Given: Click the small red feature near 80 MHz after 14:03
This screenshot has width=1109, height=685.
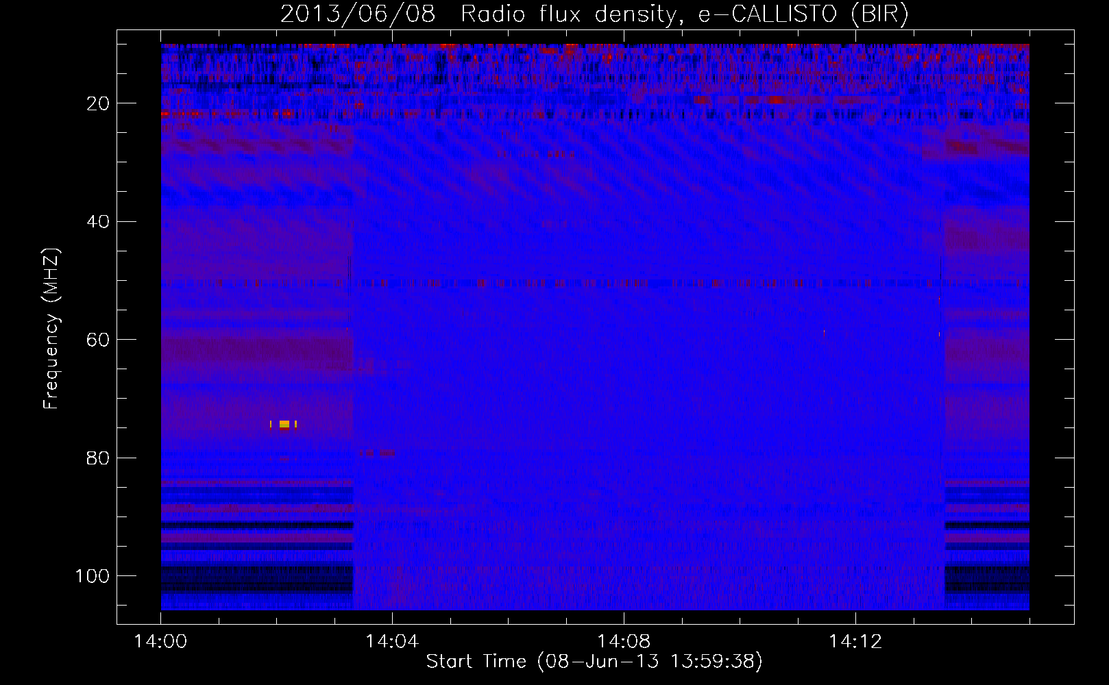Looking at the screenshot, I should click(x=378, y=453).
